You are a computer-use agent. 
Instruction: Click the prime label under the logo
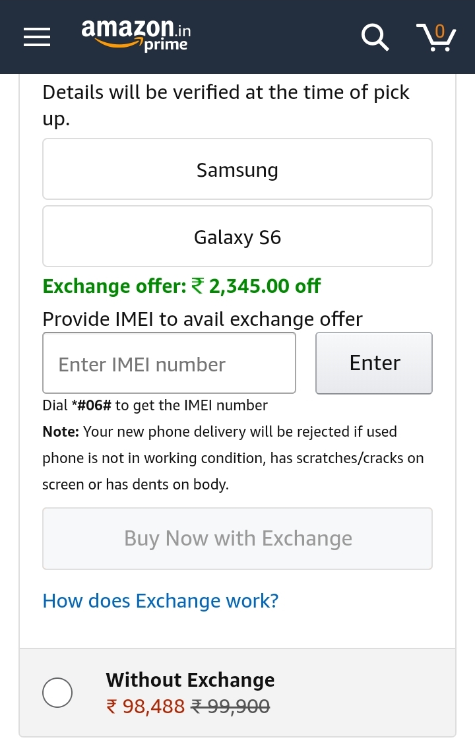click(x=166, y=45)
